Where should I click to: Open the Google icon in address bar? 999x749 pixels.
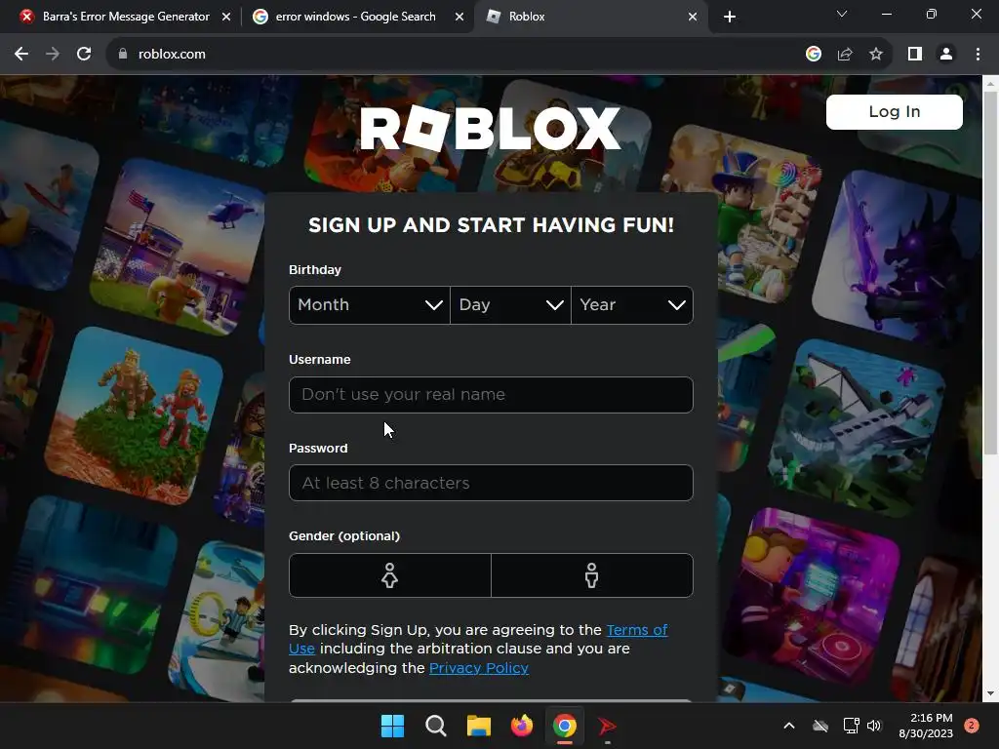tap(813, 55)
